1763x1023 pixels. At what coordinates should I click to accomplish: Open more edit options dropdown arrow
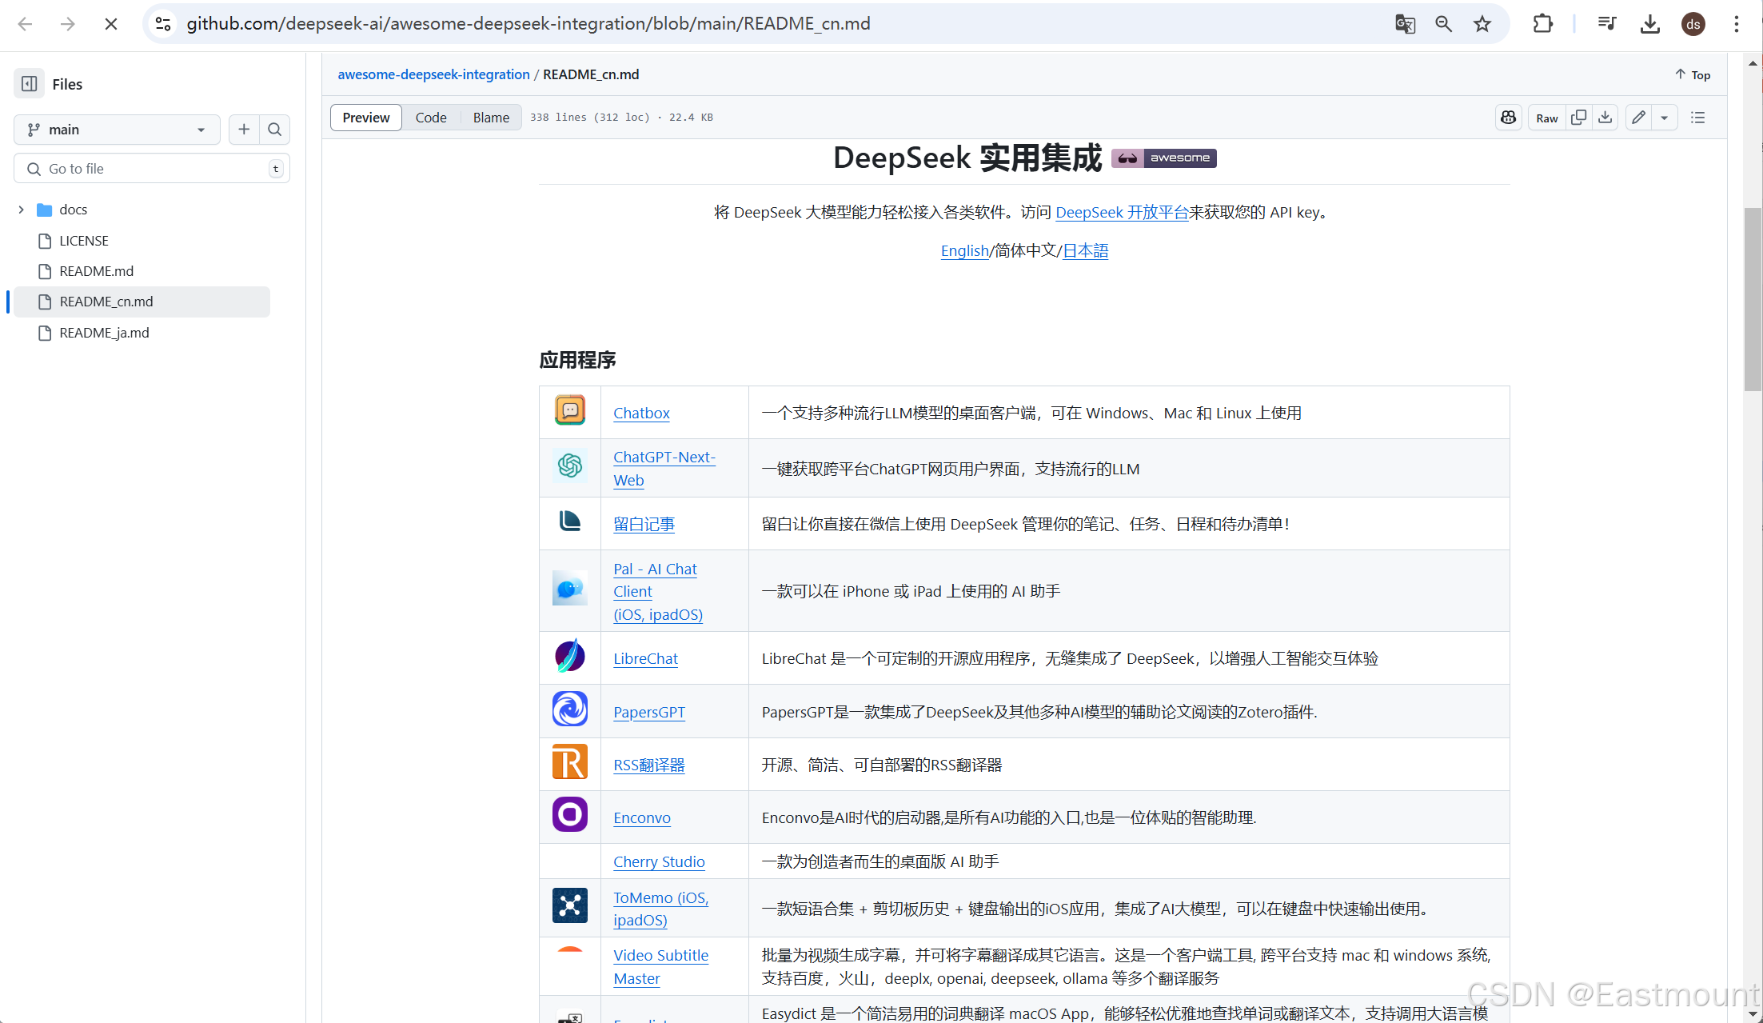coord(1664,118)
